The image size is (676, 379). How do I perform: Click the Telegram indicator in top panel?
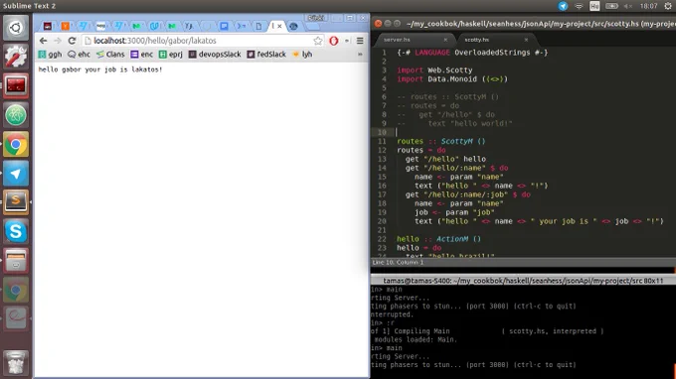(563, 6)
